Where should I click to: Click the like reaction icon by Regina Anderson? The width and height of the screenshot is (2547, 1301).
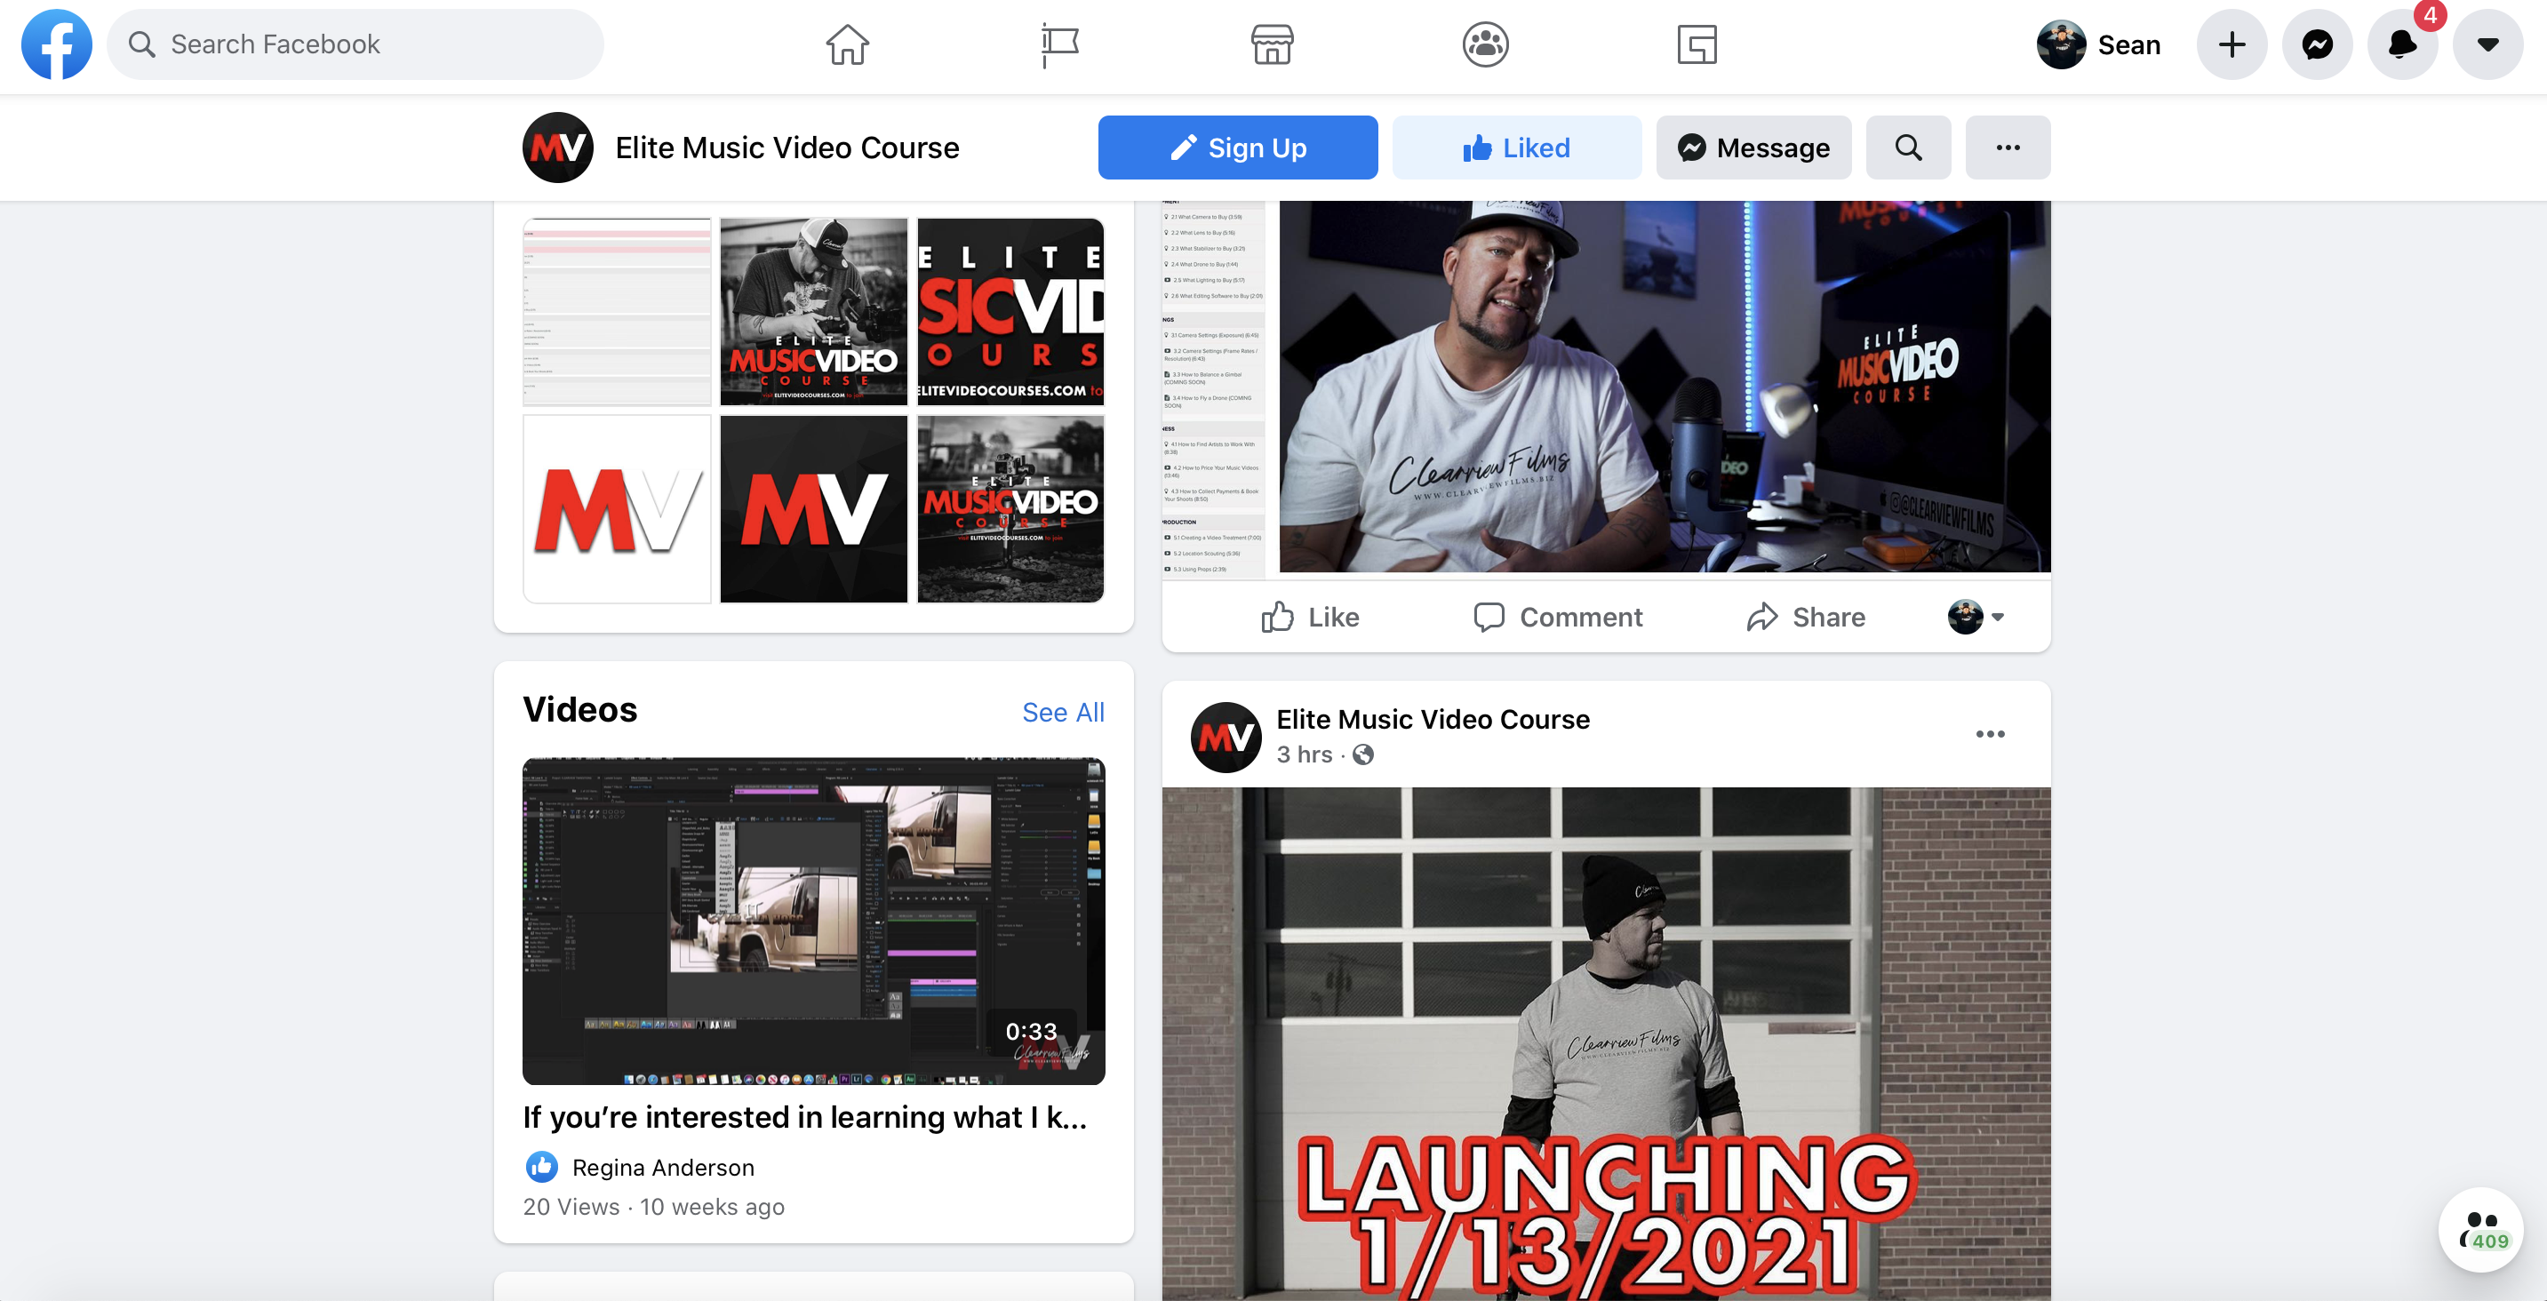click(x=541, y=1168)
